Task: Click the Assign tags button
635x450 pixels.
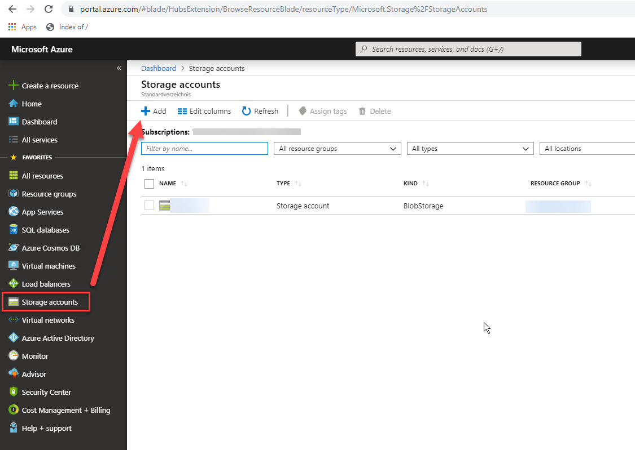Action: 323,111
